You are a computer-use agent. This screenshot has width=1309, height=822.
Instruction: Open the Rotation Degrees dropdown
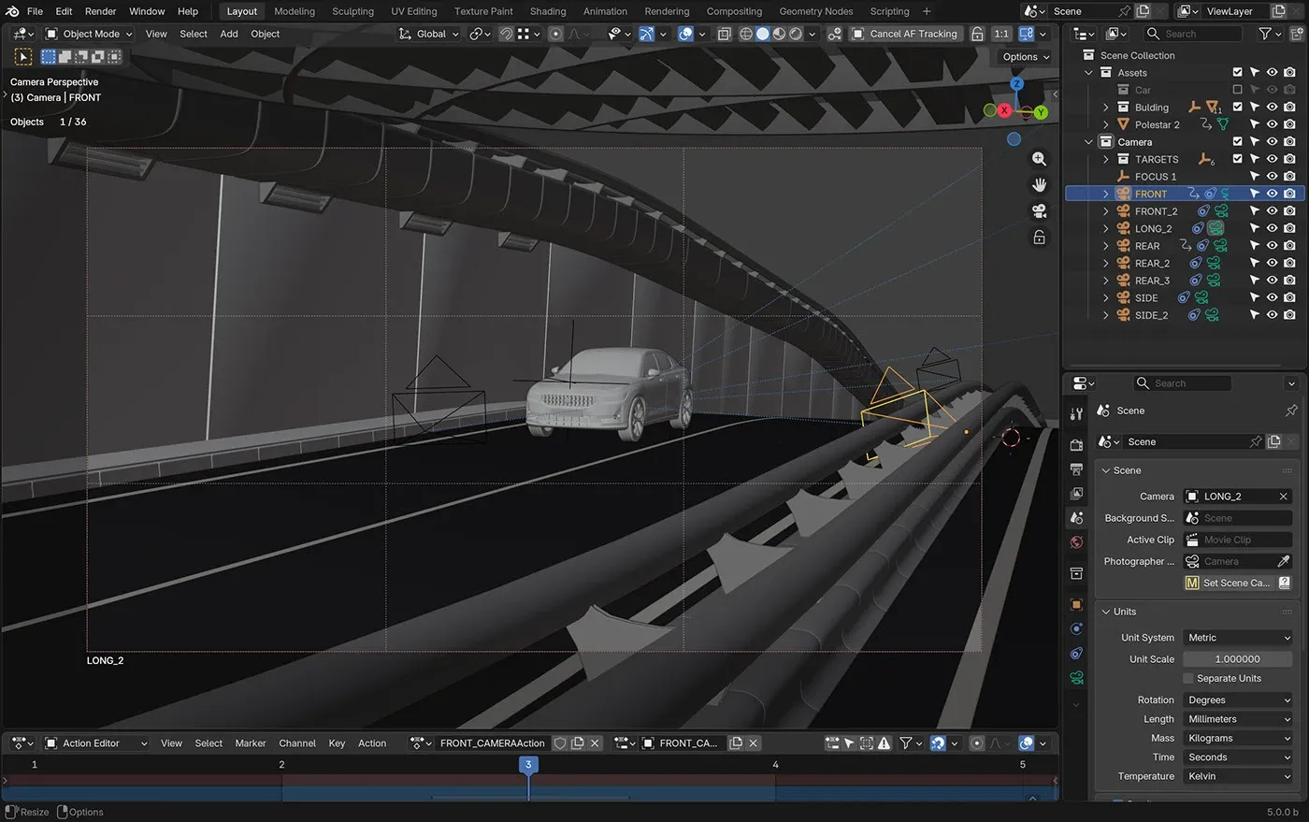pyautogui.click(x=1238, y=699)
